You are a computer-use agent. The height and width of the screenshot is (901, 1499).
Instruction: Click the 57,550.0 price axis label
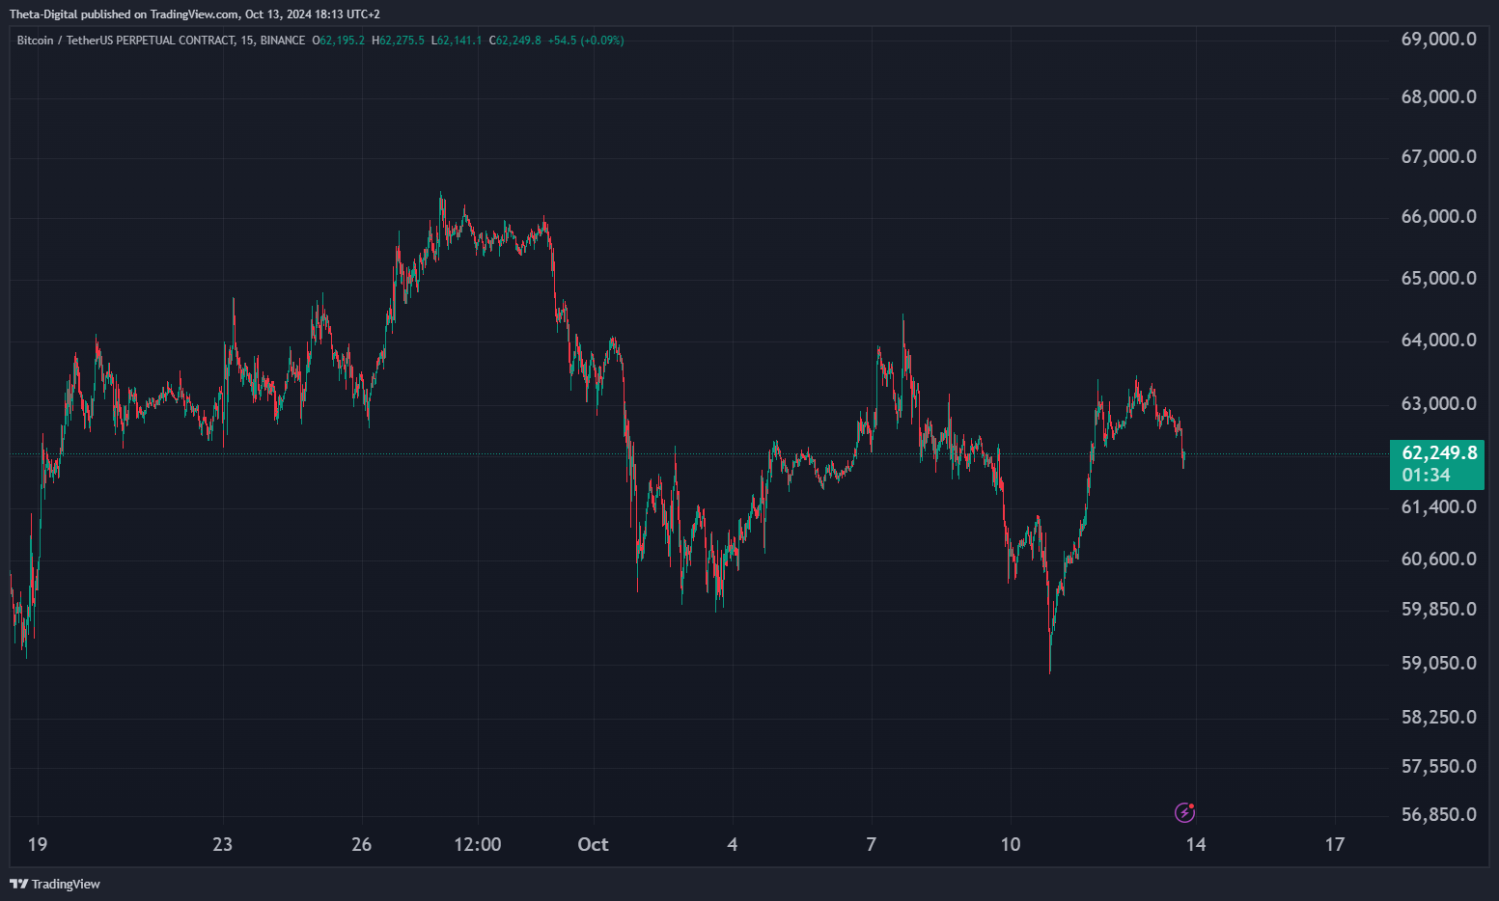click(1438, 767)
